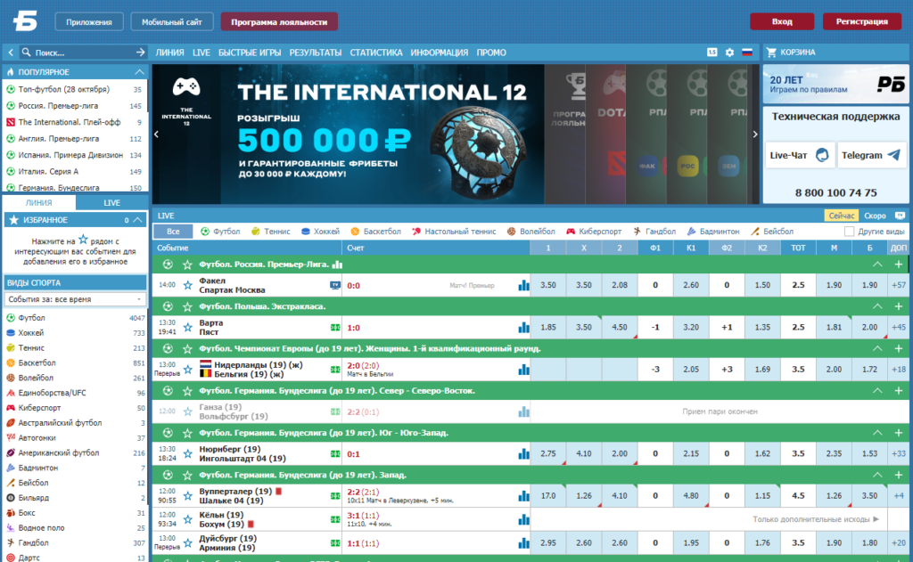Open statistics chart for Вупперталер vs Шальке
Viewport: 913px width, 562px height.
[x=524, y=496]
